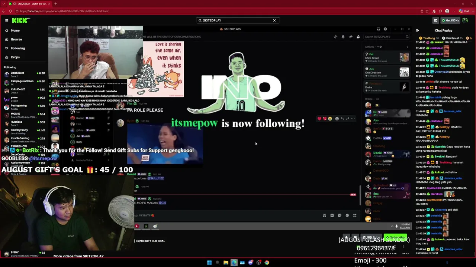Open Microsoft Edge from the taskbar
Viewport: 476px width, 267px height.
coord(234,263)
